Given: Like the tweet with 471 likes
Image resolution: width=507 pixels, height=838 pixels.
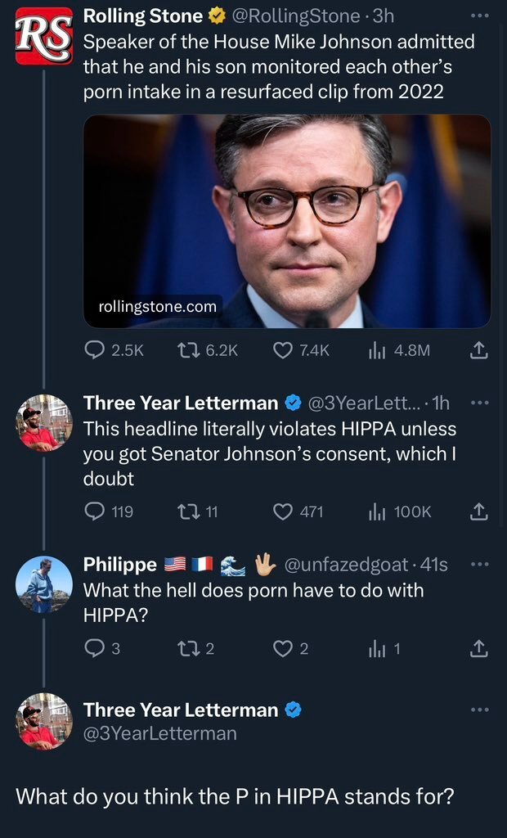Looking at the screenshot, I should point(282,511).
